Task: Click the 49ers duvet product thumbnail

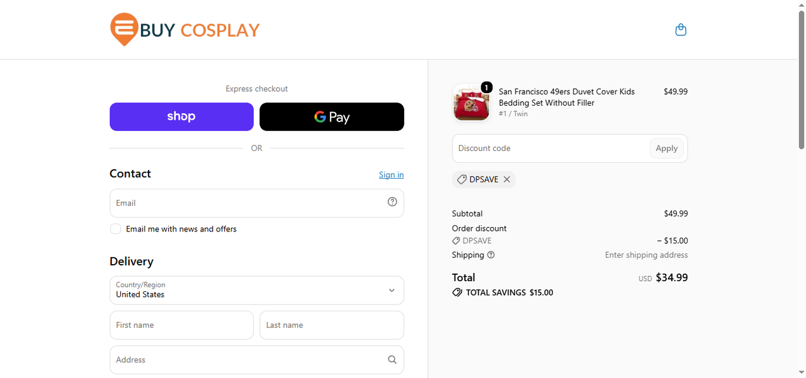Action: tap(471, 103)
